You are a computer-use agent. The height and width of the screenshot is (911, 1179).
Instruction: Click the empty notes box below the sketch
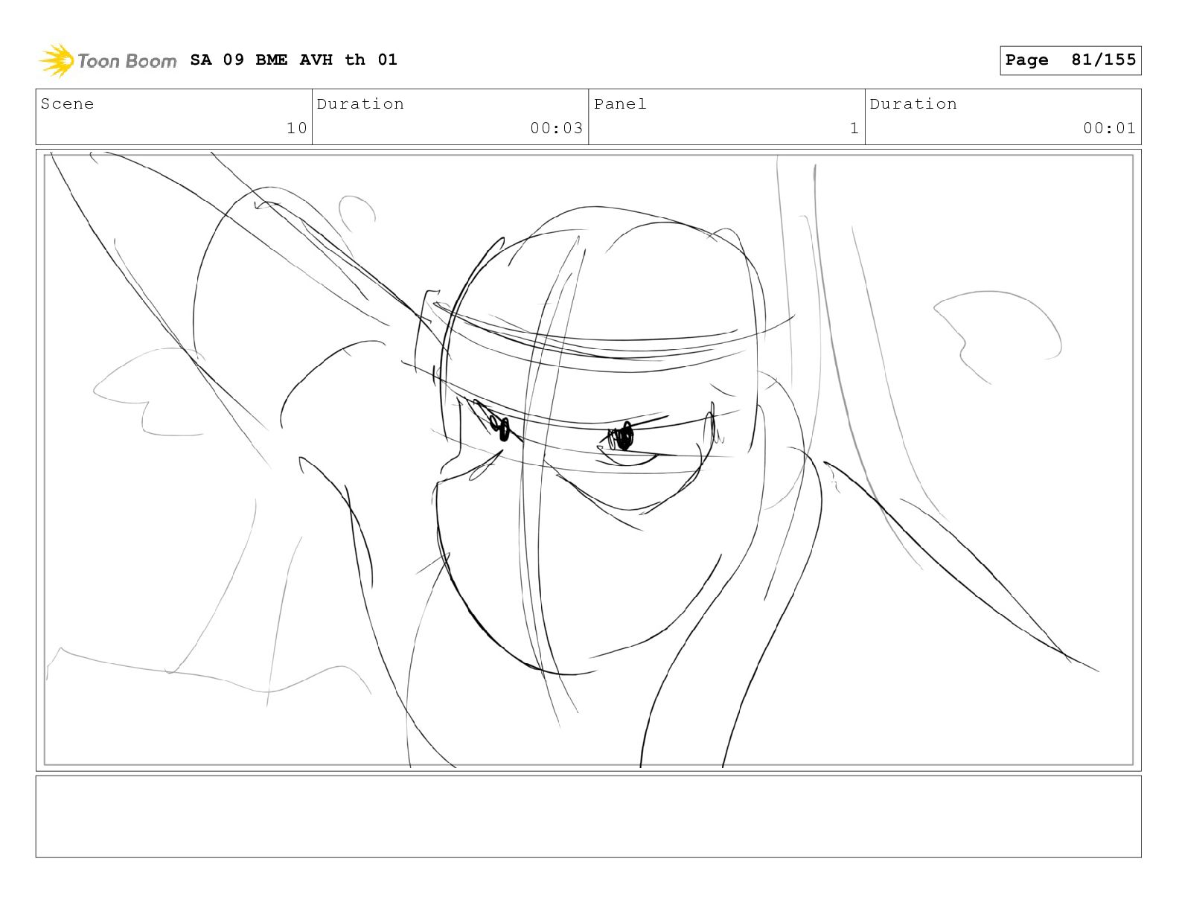tap(589, 816)
